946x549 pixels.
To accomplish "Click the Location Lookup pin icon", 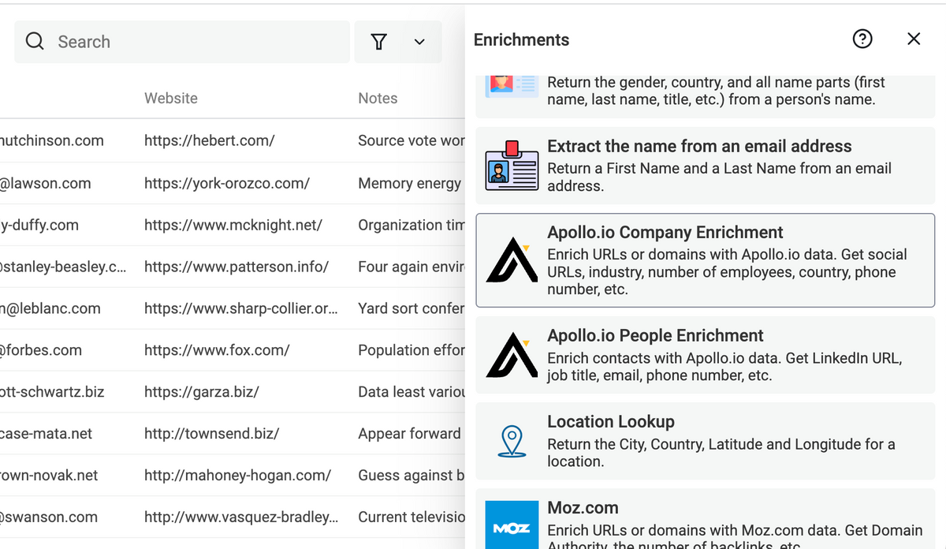I will (512, 441).
